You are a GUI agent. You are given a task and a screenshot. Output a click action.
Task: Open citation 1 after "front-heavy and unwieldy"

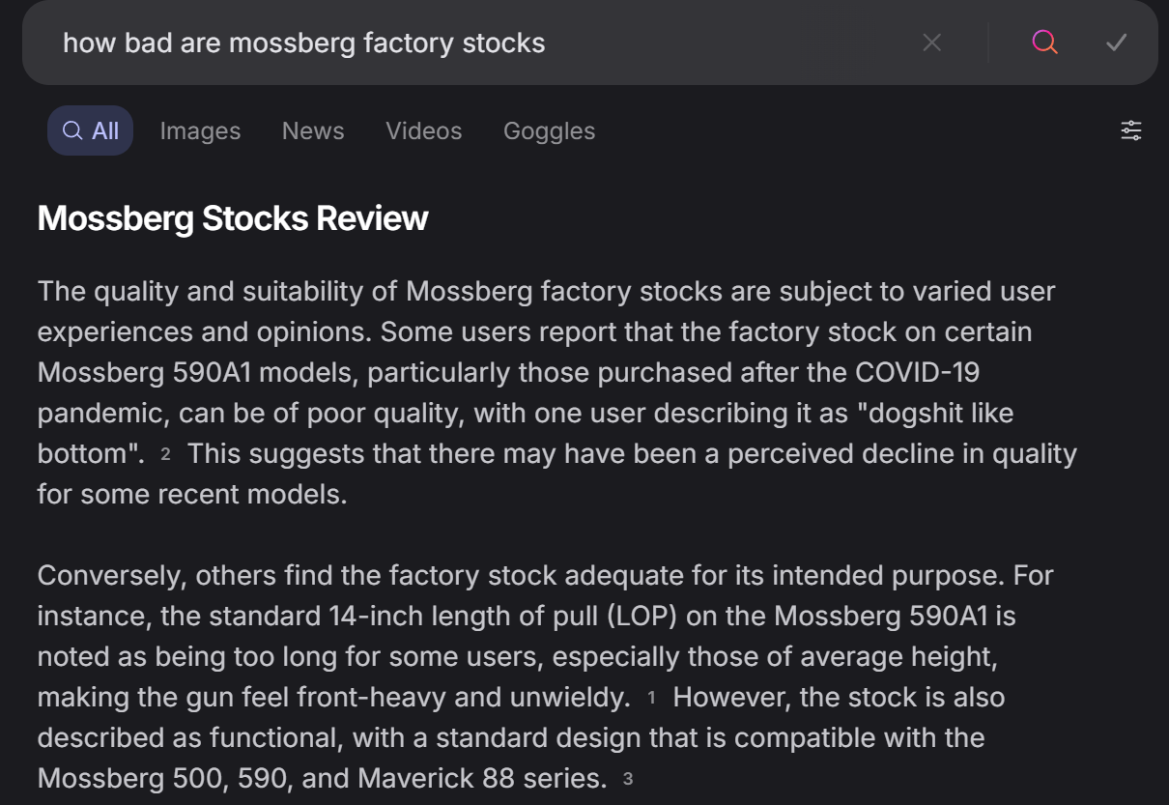pos(651,698)
